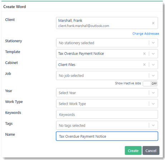The width and height of the screenshot is (165, 160).
Task: Expand the Job dropdown arrow
Action: coord(153,75)
